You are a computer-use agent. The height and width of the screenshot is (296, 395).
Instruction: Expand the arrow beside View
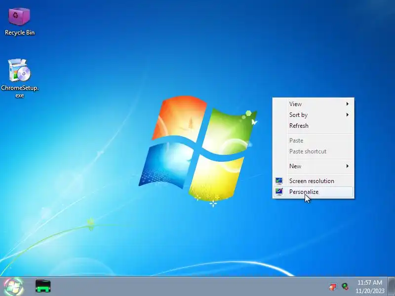348,104
